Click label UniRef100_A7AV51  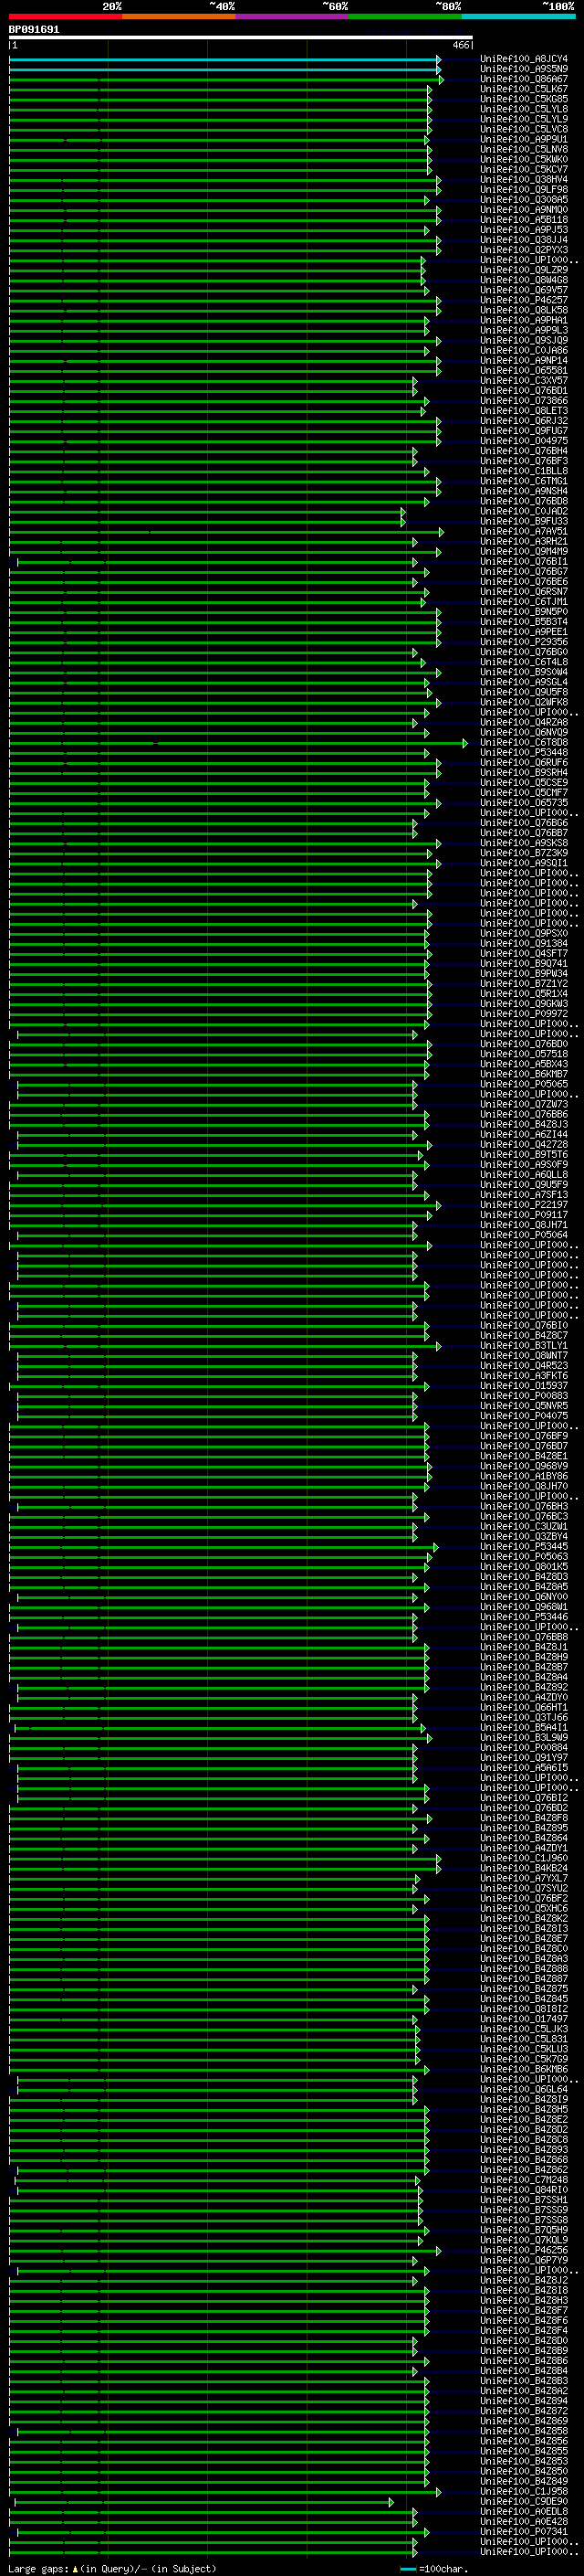tap(524, 532)
